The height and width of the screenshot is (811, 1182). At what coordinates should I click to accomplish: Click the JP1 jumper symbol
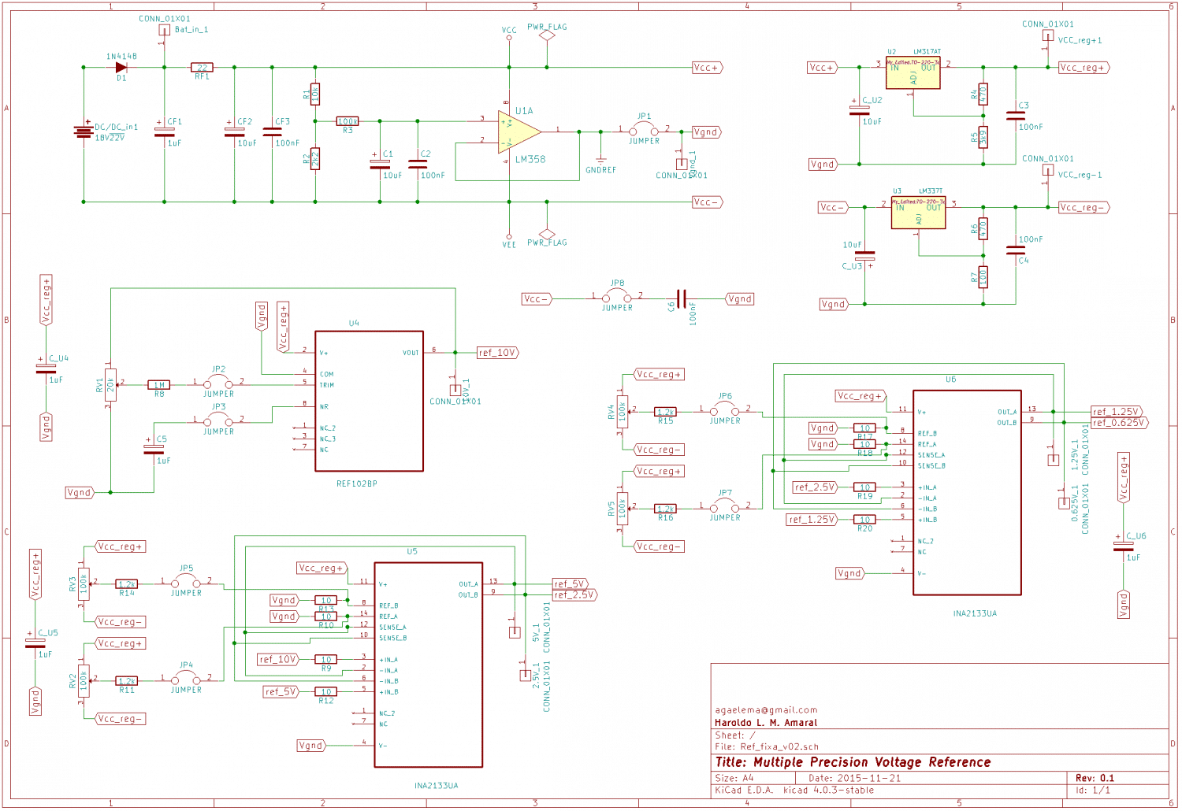[x=644, y=130]
